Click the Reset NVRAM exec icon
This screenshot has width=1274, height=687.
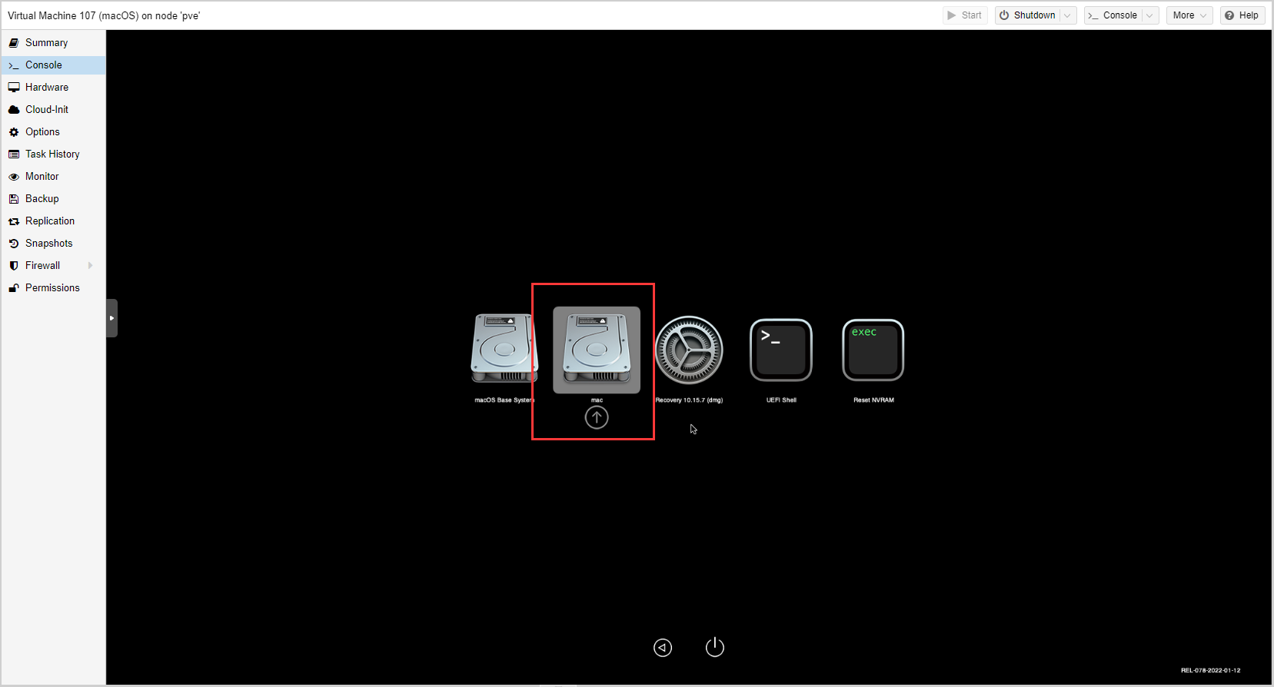(873, 350)
